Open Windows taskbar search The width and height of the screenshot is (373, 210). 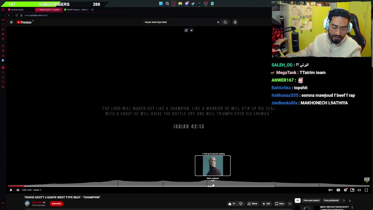[167, 3]
